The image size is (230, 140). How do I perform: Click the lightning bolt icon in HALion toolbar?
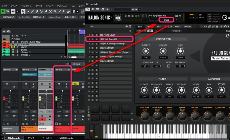pos(221,26)
